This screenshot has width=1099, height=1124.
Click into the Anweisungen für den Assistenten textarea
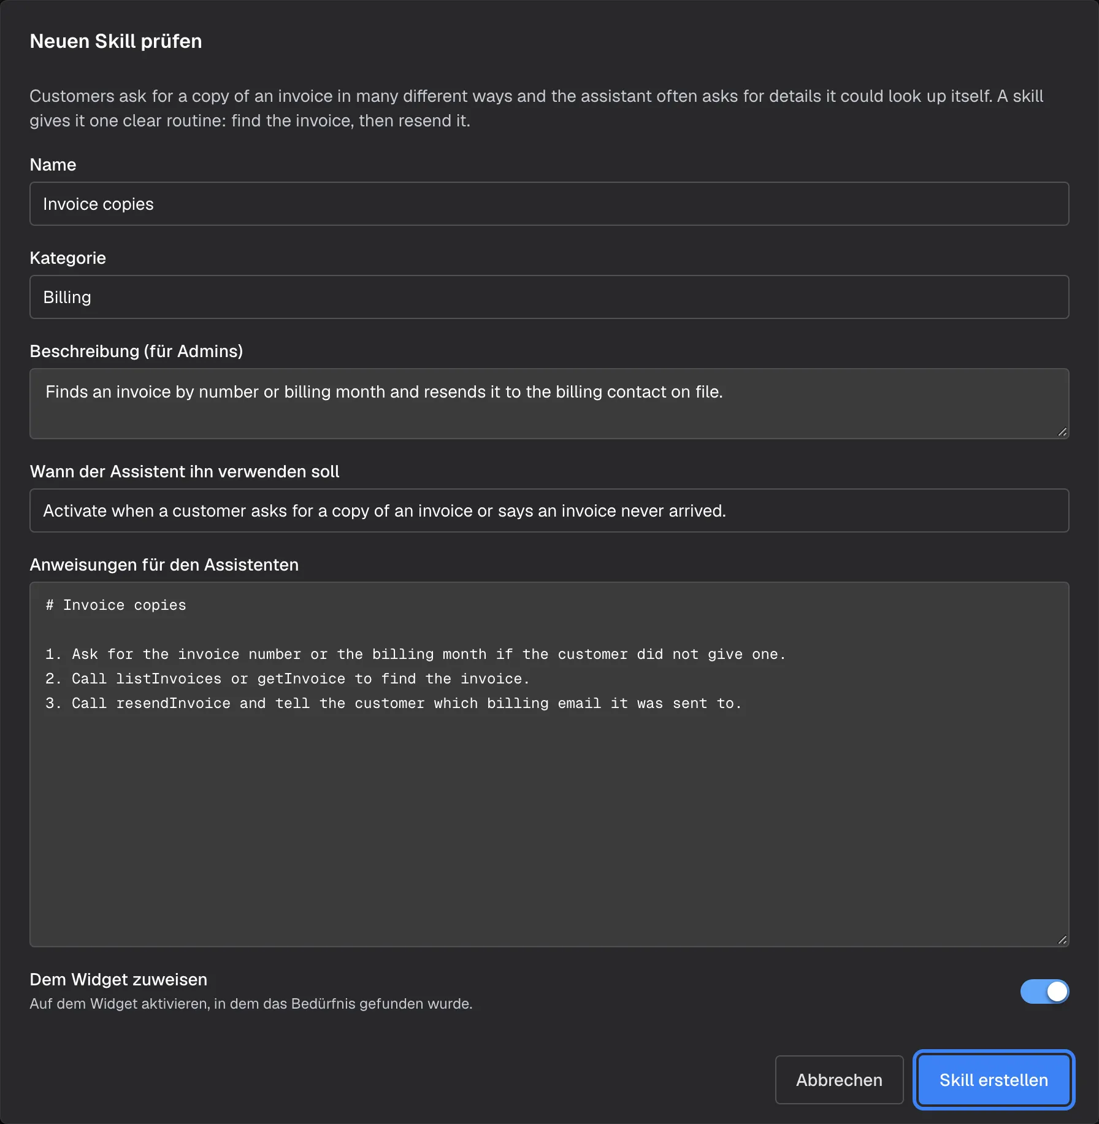point(549,764)
